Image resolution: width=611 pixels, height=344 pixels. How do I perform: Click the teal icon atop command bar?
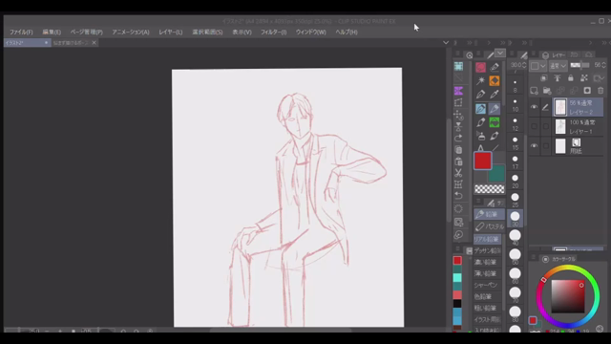pos(458,66)
